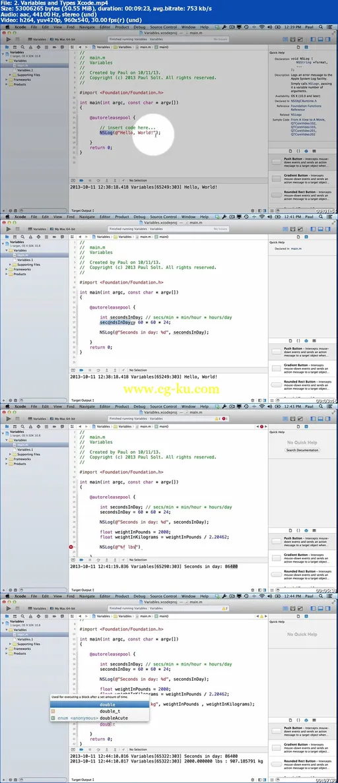Image resolution: width=338 pixels, height=783 pixels.
Task: Click the Search Documentation button
Action: click(302, 450)
